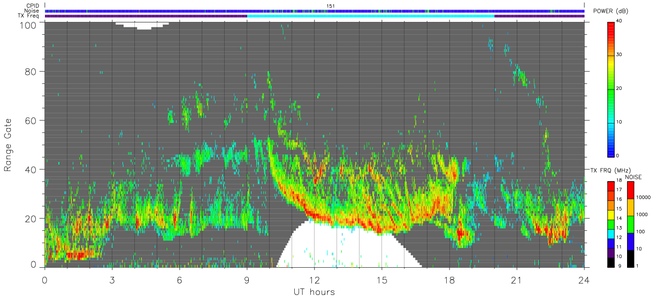Click x-axis tick label '18'

tap(449, 280)
